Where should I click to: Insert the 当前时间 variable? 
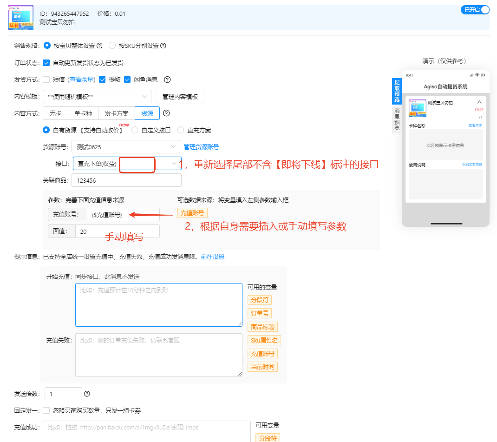tap(263, 367)
